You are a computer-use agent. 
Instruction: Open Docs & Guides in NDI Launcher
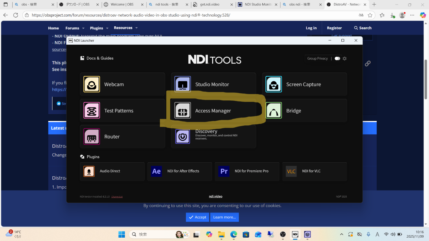point(97,58)
